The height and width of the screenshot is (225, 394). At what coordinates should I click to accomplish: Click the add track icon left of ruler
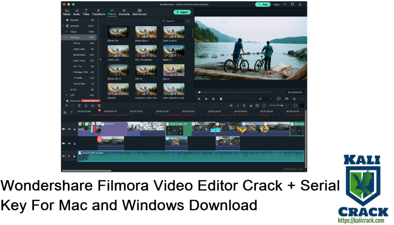pos(65,112)
